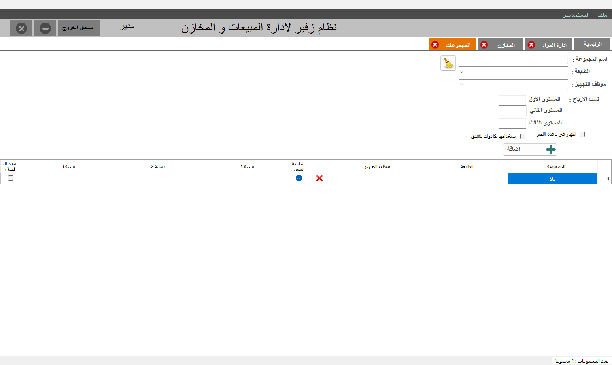Close the المجموعات tab with its red X
Viewport: 612px width, 365px height.
[x=435, y=45]
